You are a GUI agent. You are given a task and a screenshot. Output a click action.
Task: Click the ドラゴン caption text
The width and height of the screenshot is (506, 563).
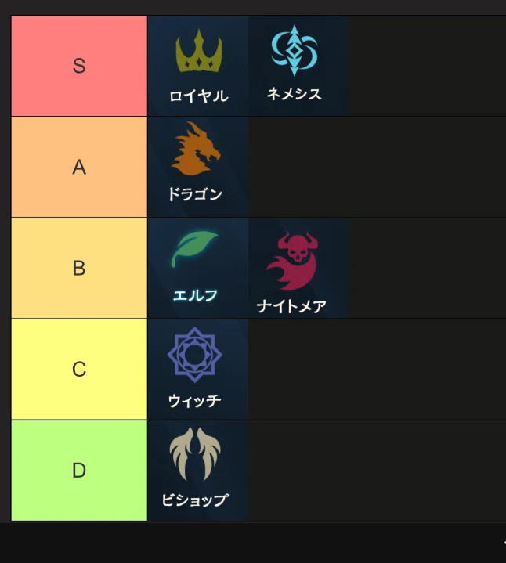(x=195, y=195)
